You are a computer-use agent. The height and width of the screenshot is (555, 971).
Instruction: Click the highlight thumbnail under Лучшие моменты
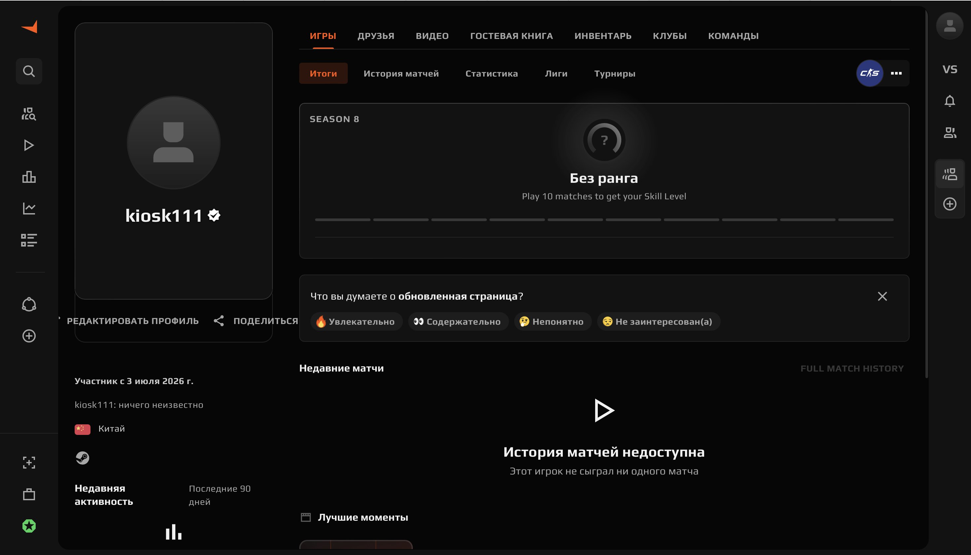356,544
